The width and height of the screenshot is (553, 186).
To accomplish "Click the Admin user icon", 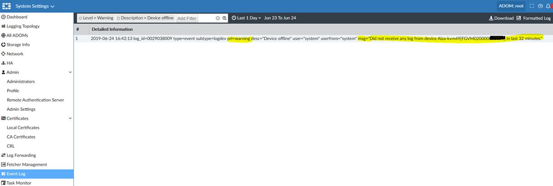I will point(3,72).
